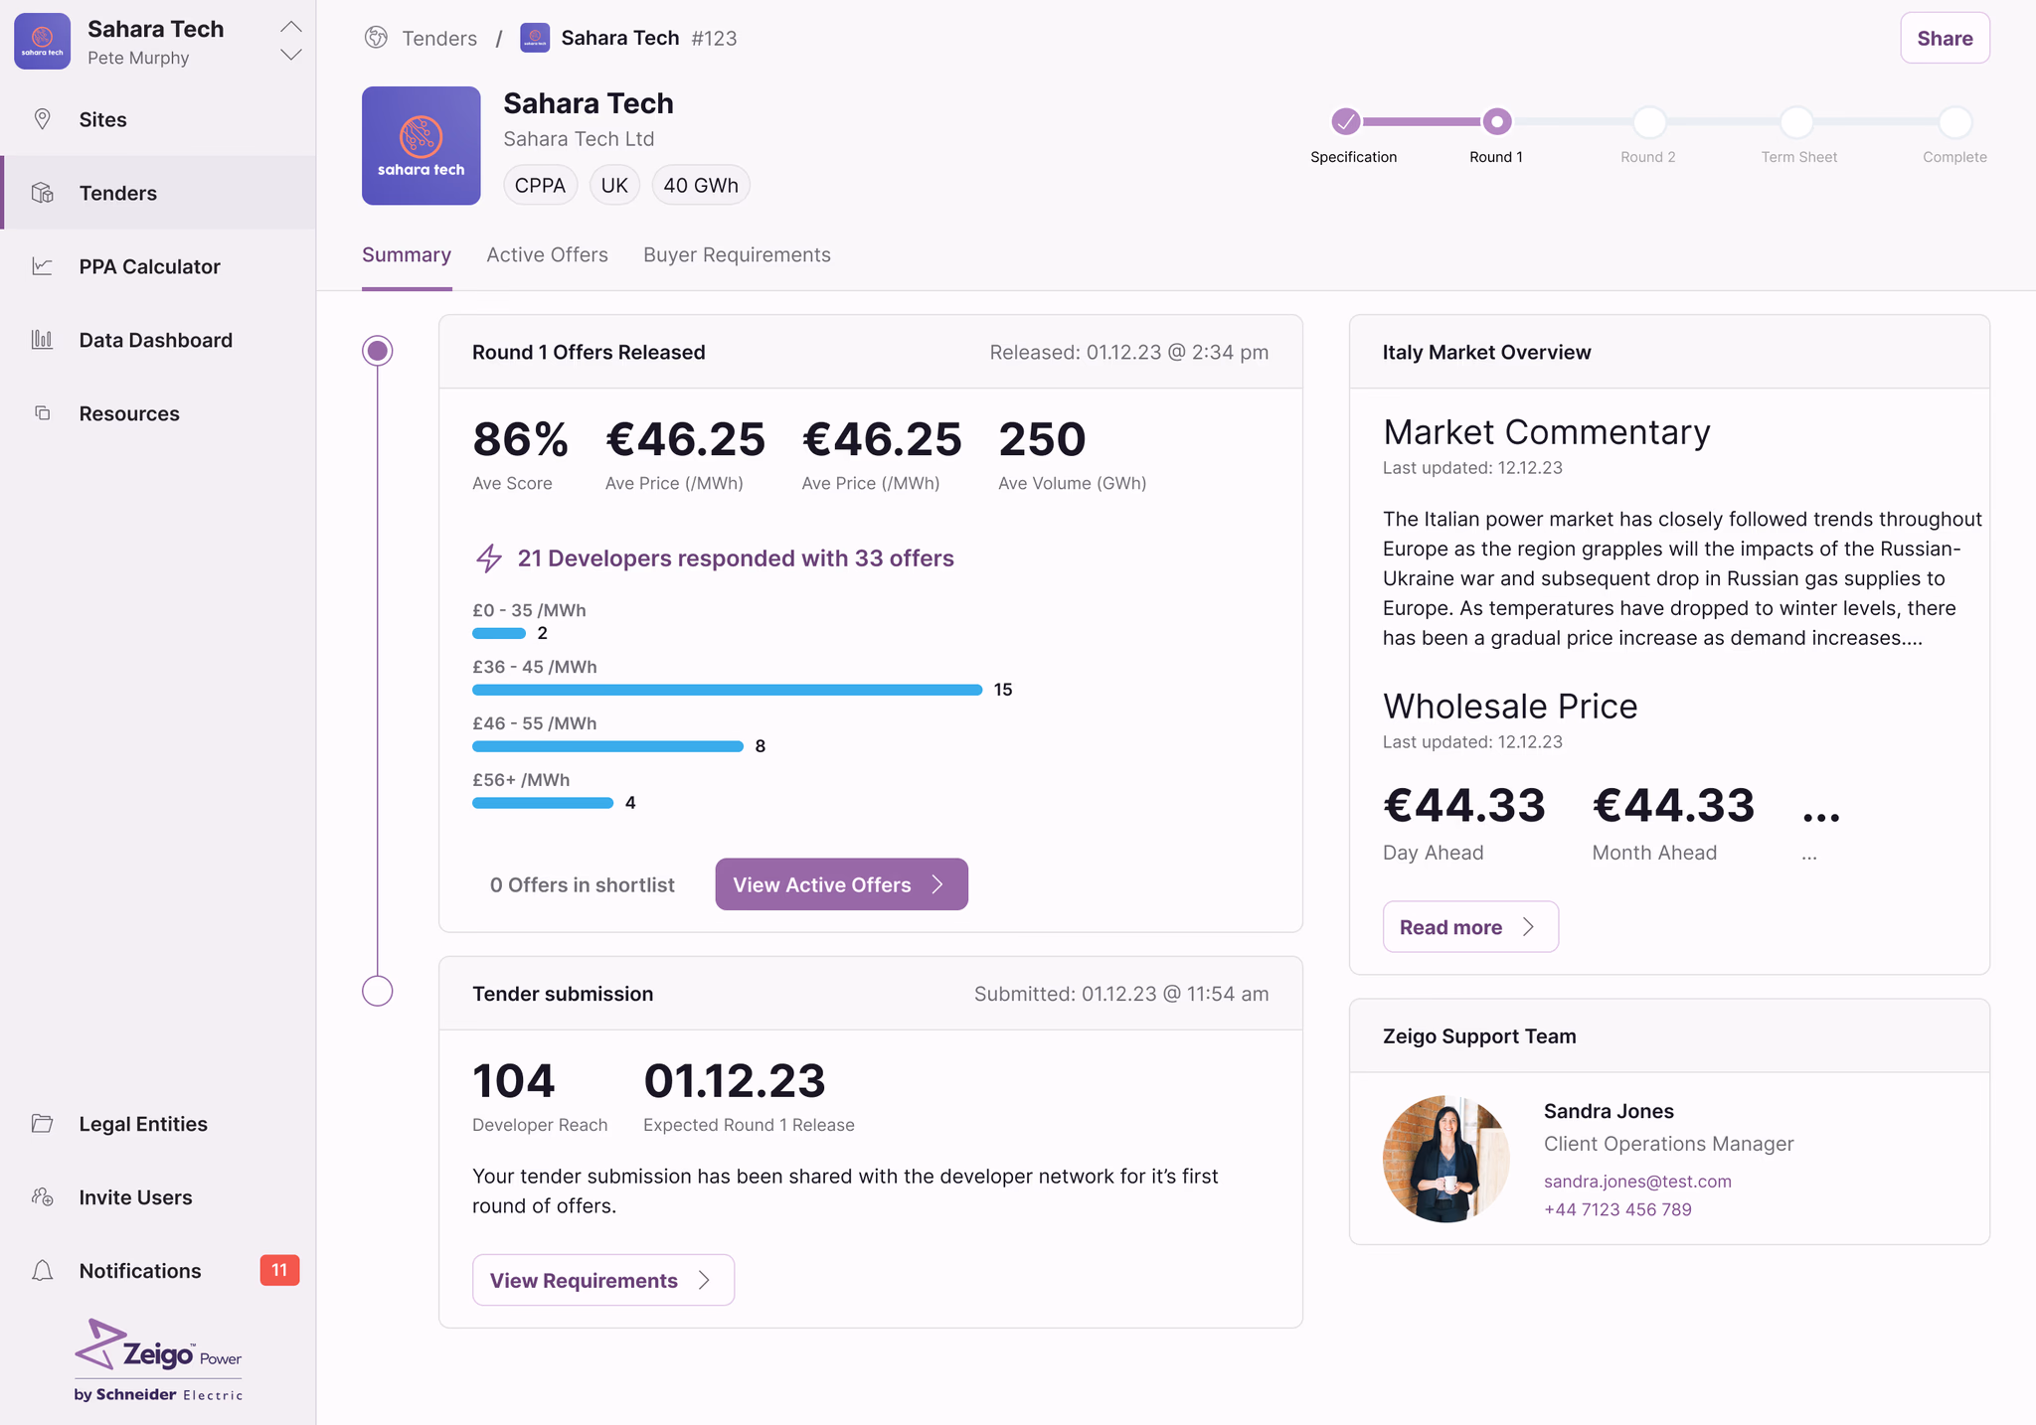
Task: Select the Round 1 progress step
Action: point(1496,121)
